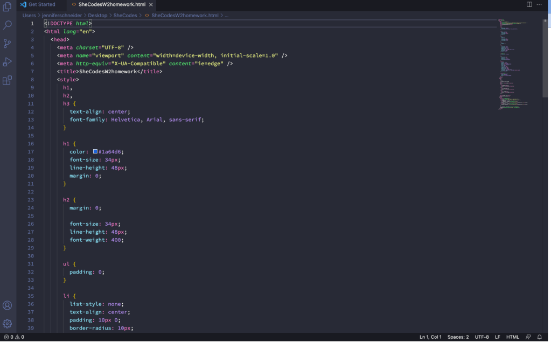The width and height of the screenshot is (551, 342).
Task: Open the Search view icon
Action: tap(8, 25)
